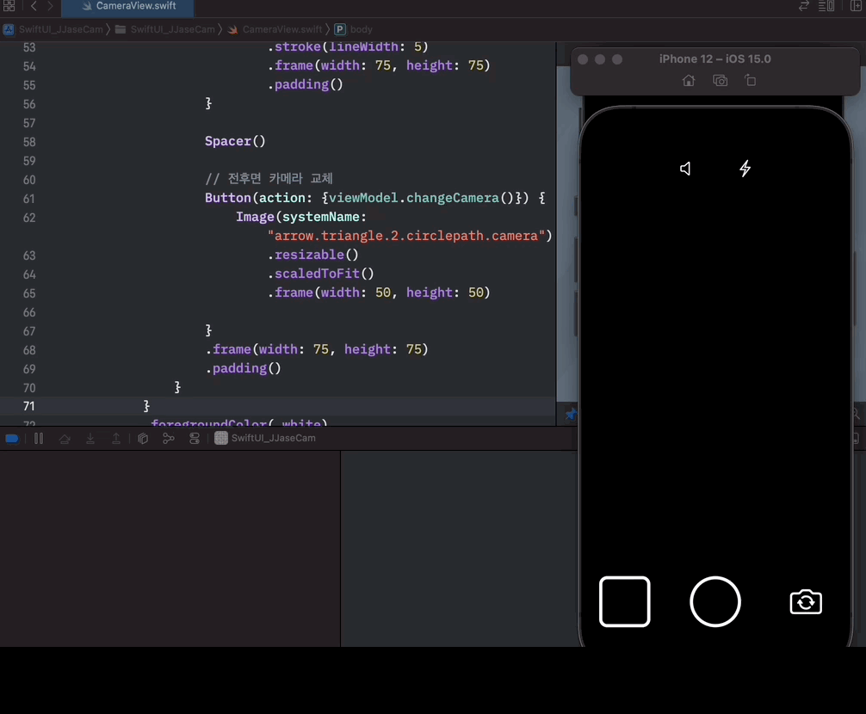This screenshot has height=714, width=866.
Task: Open the square photo preview button
Action: click(x=625, y=601)
